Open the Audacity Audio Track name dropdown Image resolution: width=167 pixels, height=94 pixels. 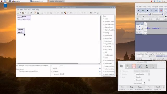[140, 23]
